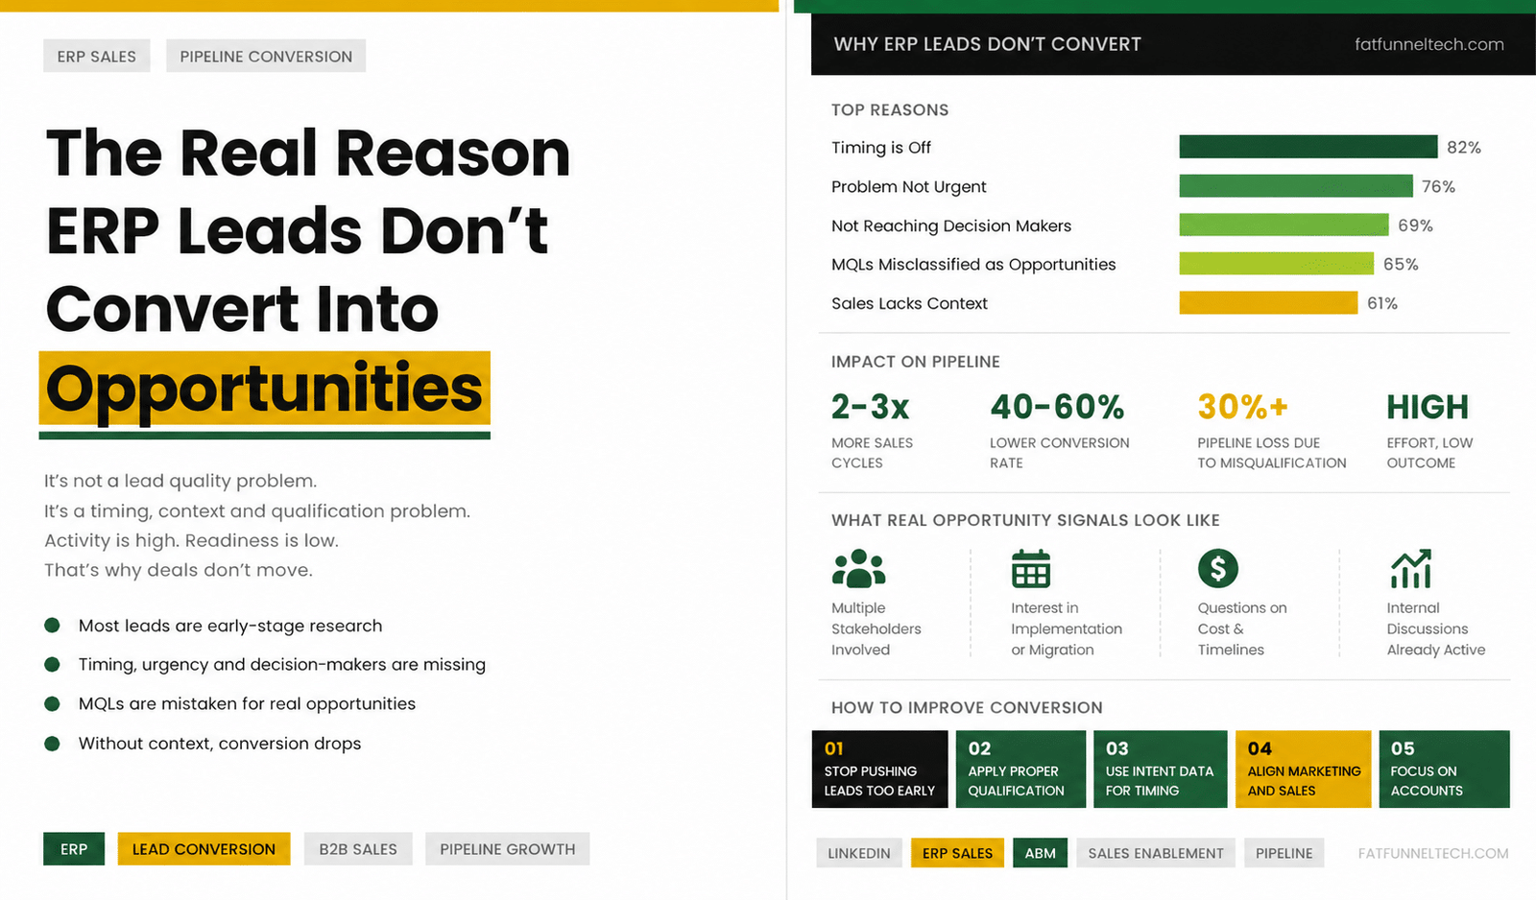
Task: Click step 01 Stop Pushing Leads card
Action: click(879, 770)
